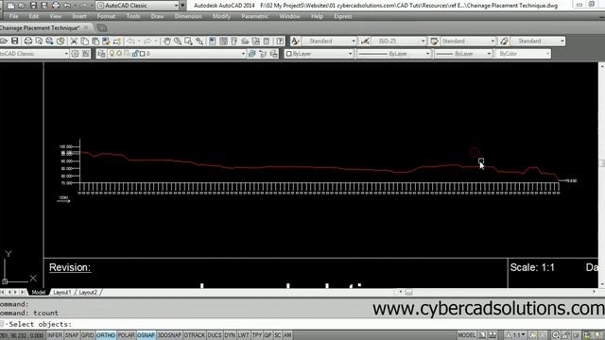Open the Modify menu
The width and height of the screenshot is (605, 340).
(x=221, y=16)
